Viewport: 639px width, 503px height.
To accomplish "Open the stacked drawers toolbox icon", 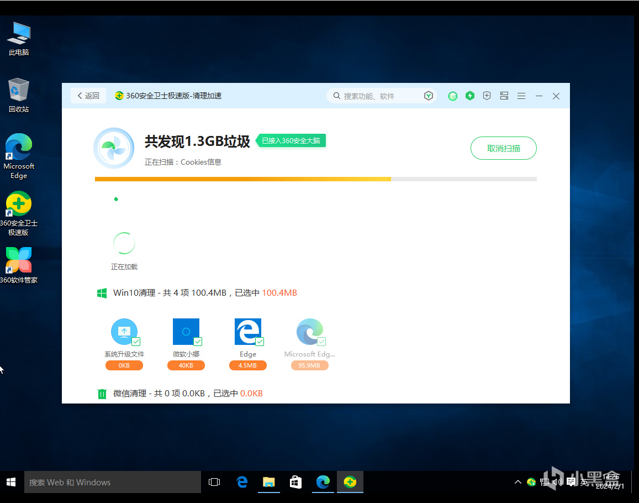I will [504, 96].
